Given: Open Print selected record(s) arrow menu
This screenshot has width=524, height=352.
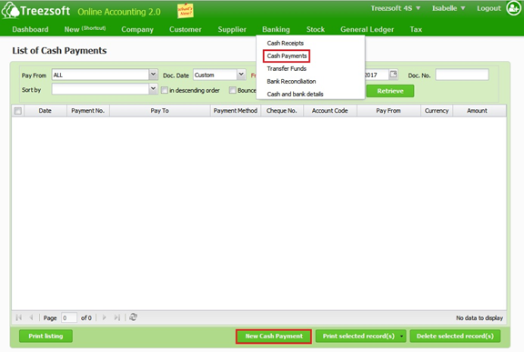Looking at the screenshot, I should 402,337.
